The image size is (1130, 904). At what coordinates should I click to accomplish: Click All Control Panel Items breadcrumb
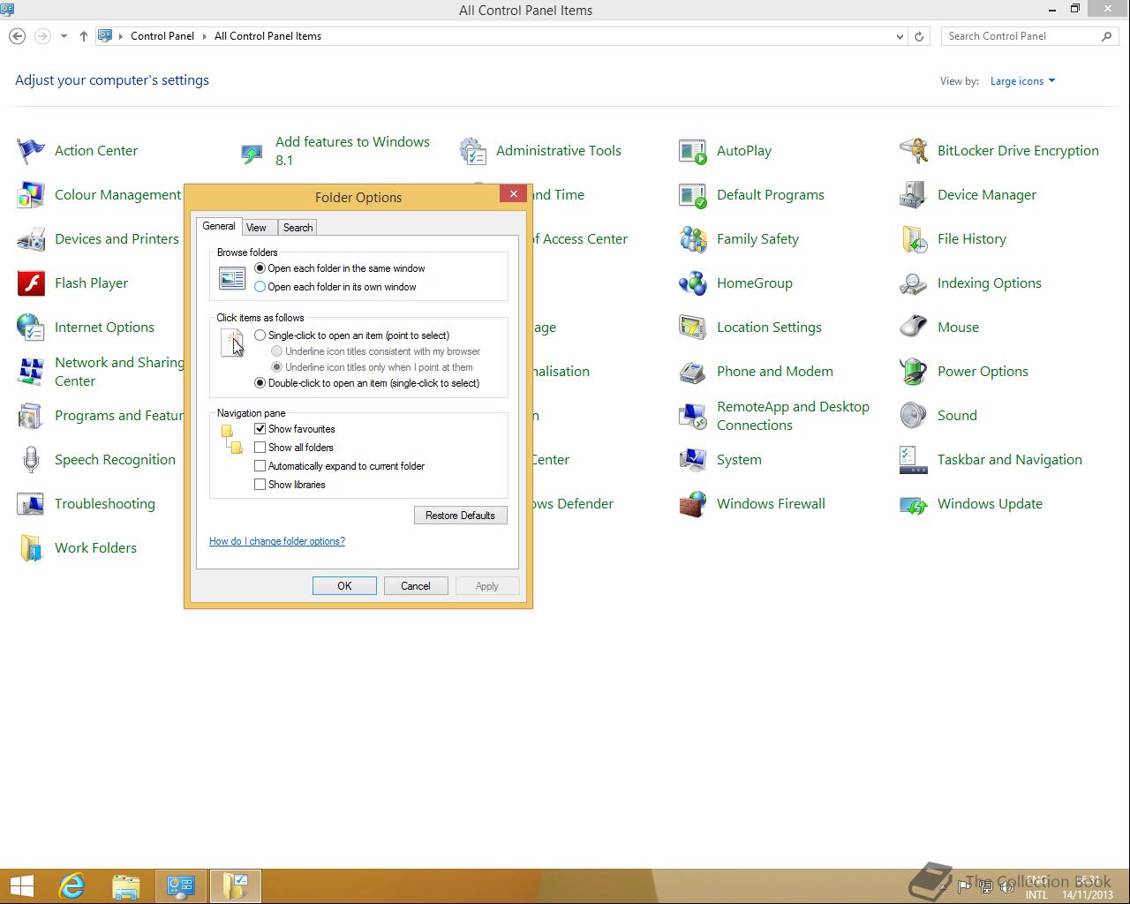click(x=267, y=36)
